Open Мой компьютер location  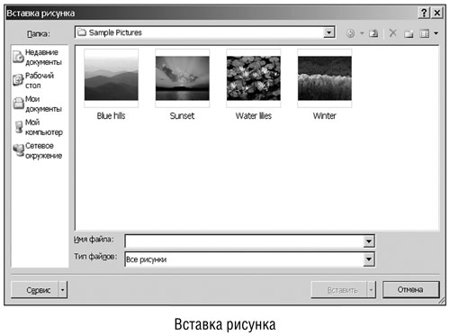click(39, 127)
